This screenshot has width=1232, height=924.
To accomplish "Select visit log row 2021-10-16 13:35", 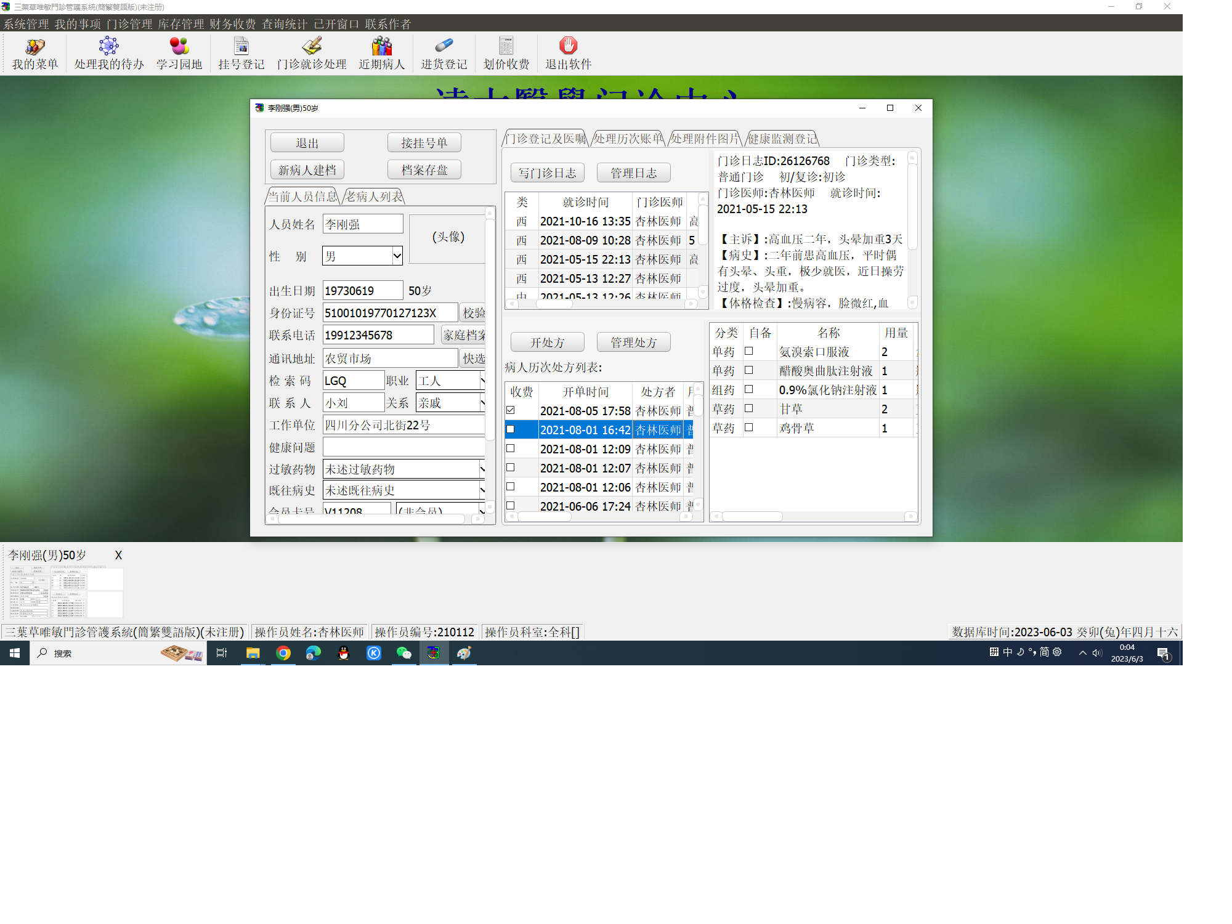I will click(601, 221).
